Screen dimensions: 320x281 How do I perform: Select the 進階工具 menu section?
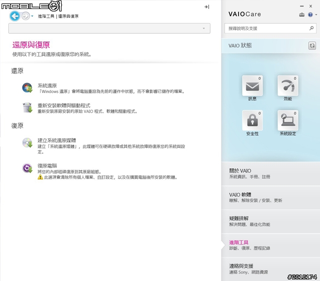270,245
